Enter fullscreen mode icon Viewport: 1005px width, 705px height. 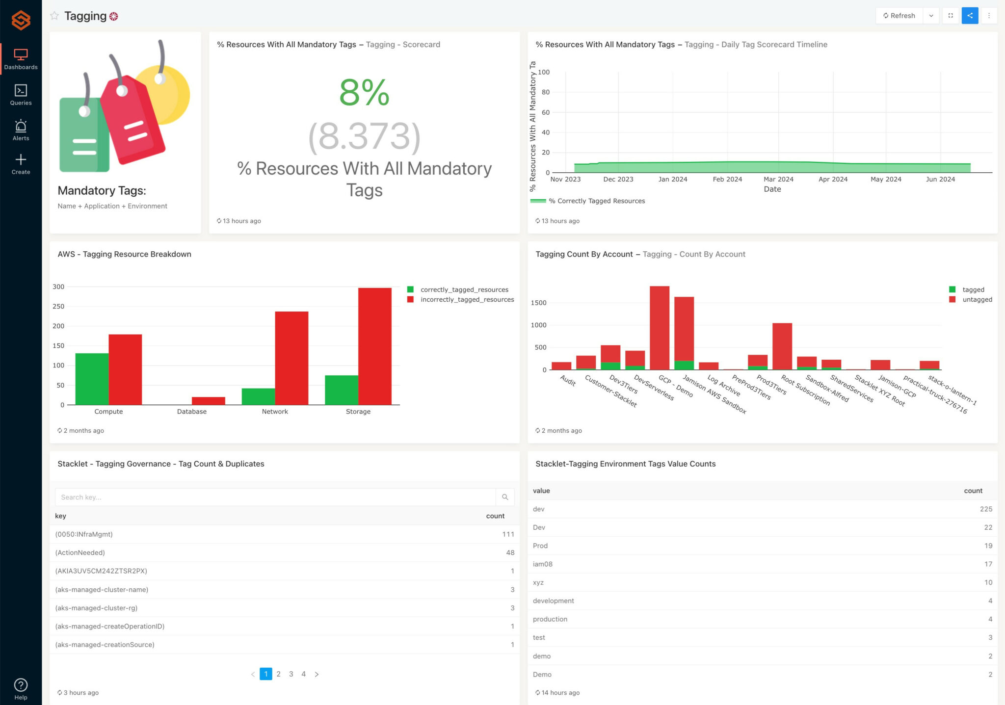(951, 16)
